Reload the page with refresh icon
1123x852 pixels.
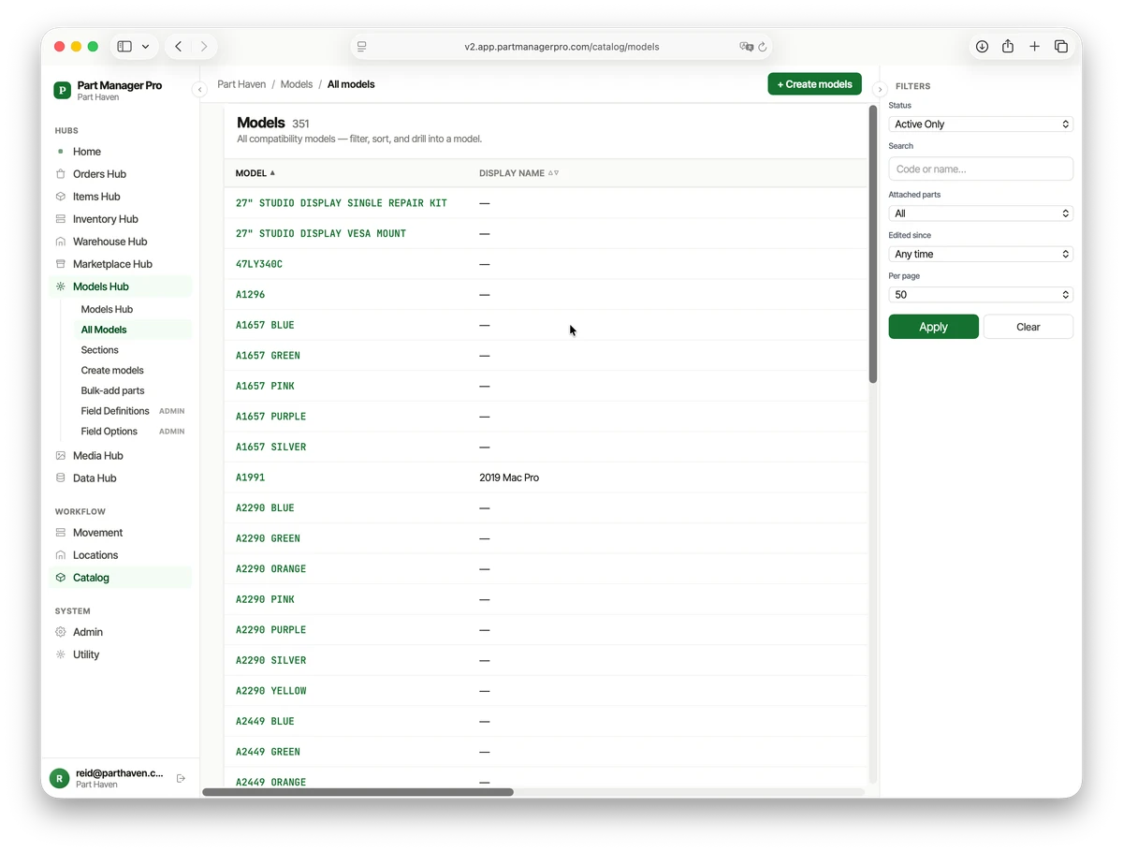pos(763,47)
